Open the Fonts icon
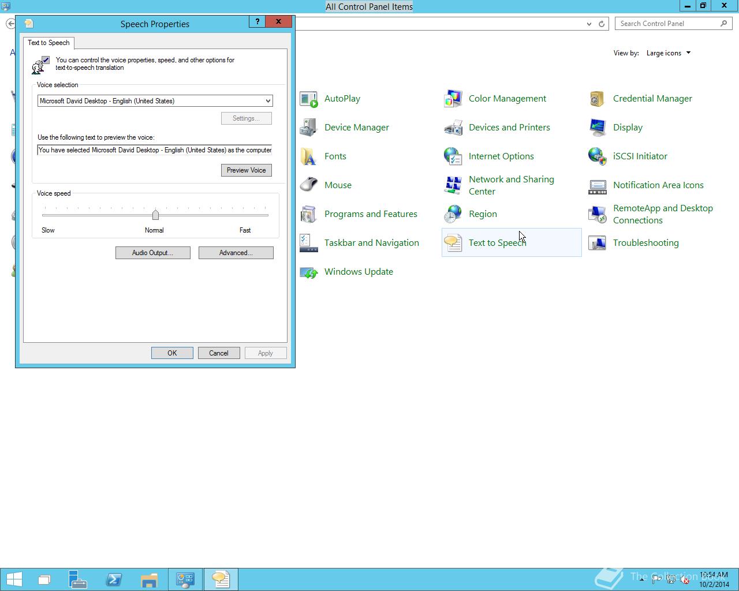The height and width of the screenshot is (591, 739). tap(309, 156)
